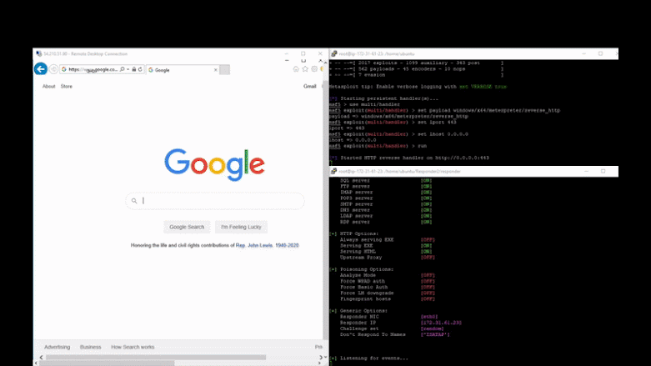Click the Remote Desktop Connection title icon
This screenshot has height=366, width=651.
click(38, 53)
